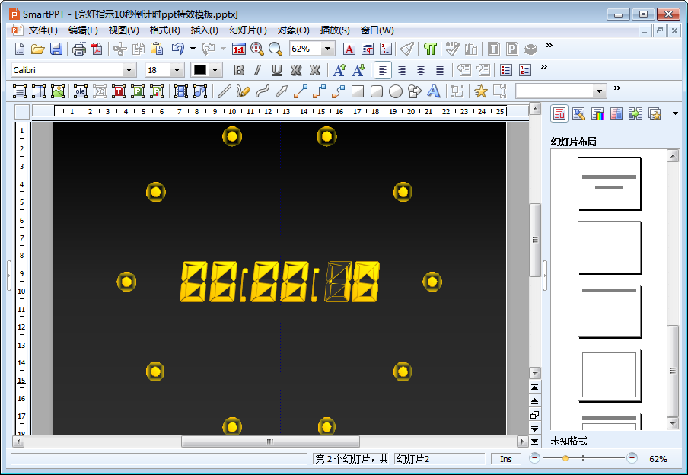Select the Fontwork text art tool
Viewport: 688px width, 475px height.
coord(434,91)
